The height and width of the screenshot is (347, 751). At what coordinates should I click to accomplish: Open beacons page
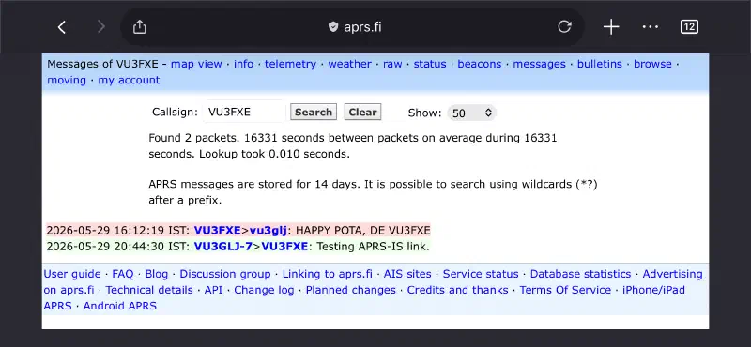(480, 64)
